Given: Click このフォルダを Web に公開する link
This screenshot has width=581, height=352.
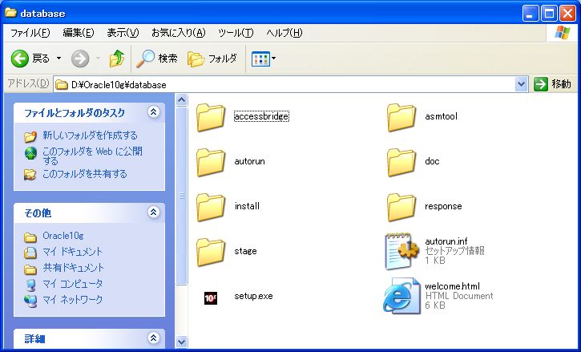Looking at the screenshot, I should pyautogui.click(x=92, y=156).
